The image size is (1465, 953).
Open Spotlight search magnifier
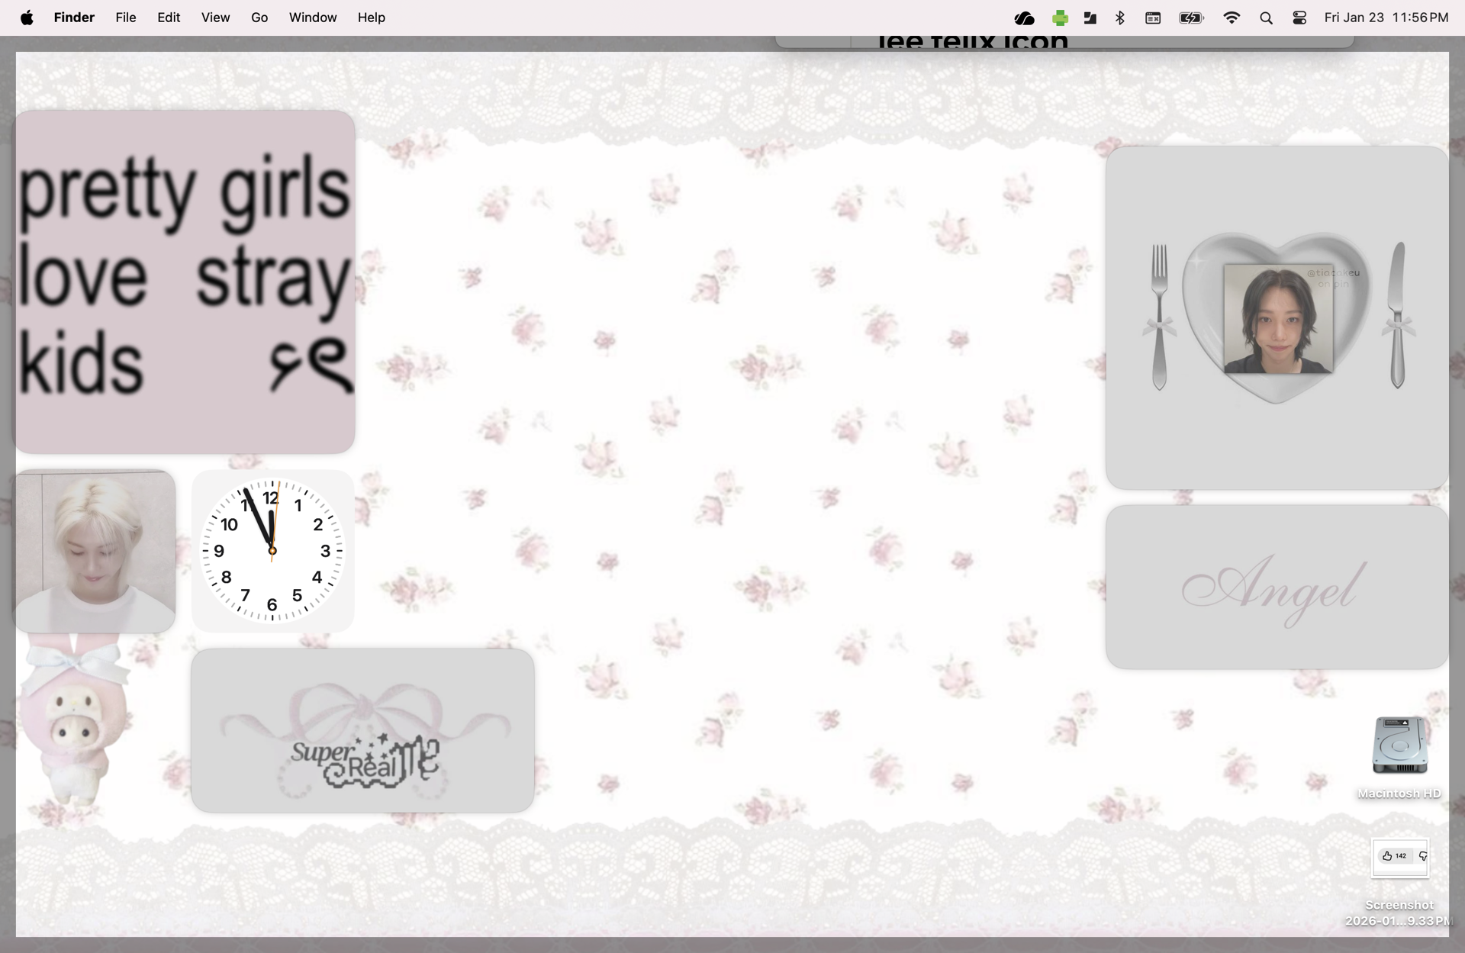pyautogui.click(x=1266, y=18)
